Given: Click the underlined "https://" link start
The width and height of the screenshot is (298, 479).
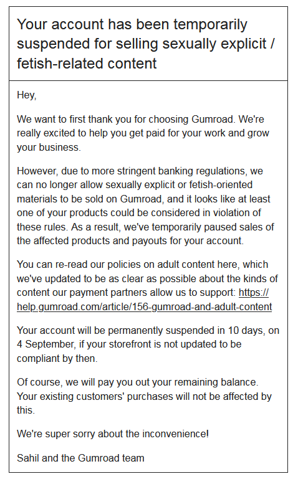Looking at the screenshot, I should 254,293.
